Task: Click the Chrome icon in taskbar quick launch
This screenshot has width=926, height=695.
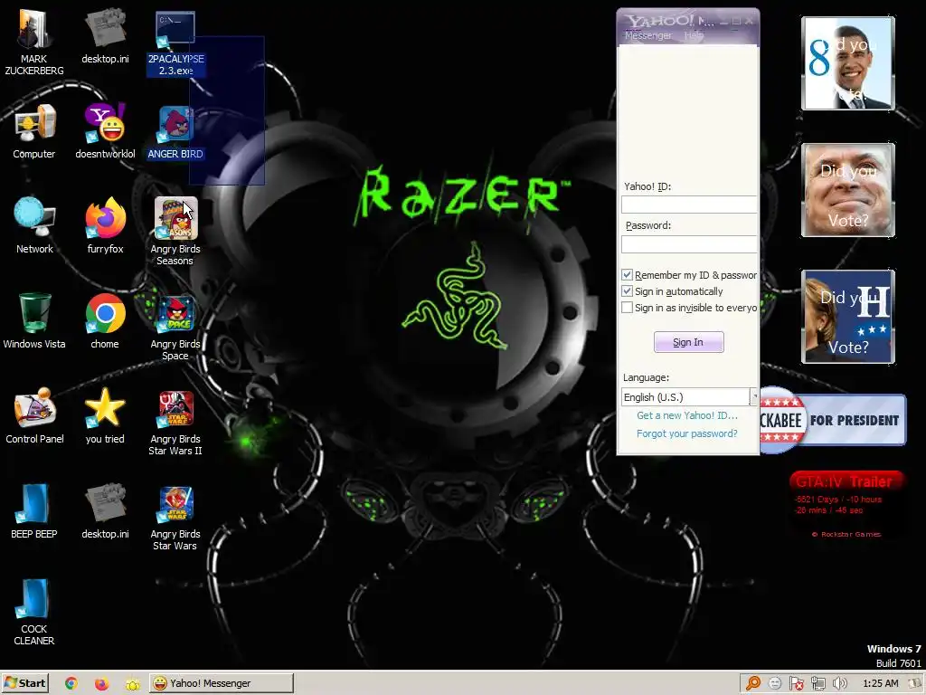Action: pos(71,683)
